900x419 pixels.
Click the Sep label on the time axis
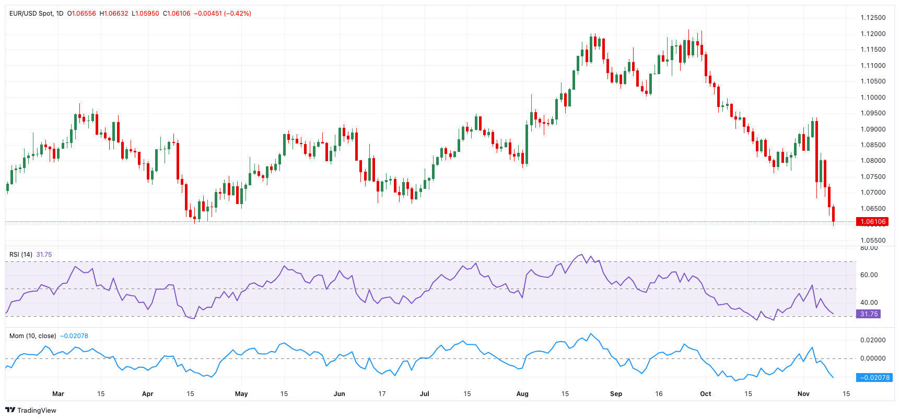[x=616, y=394]
